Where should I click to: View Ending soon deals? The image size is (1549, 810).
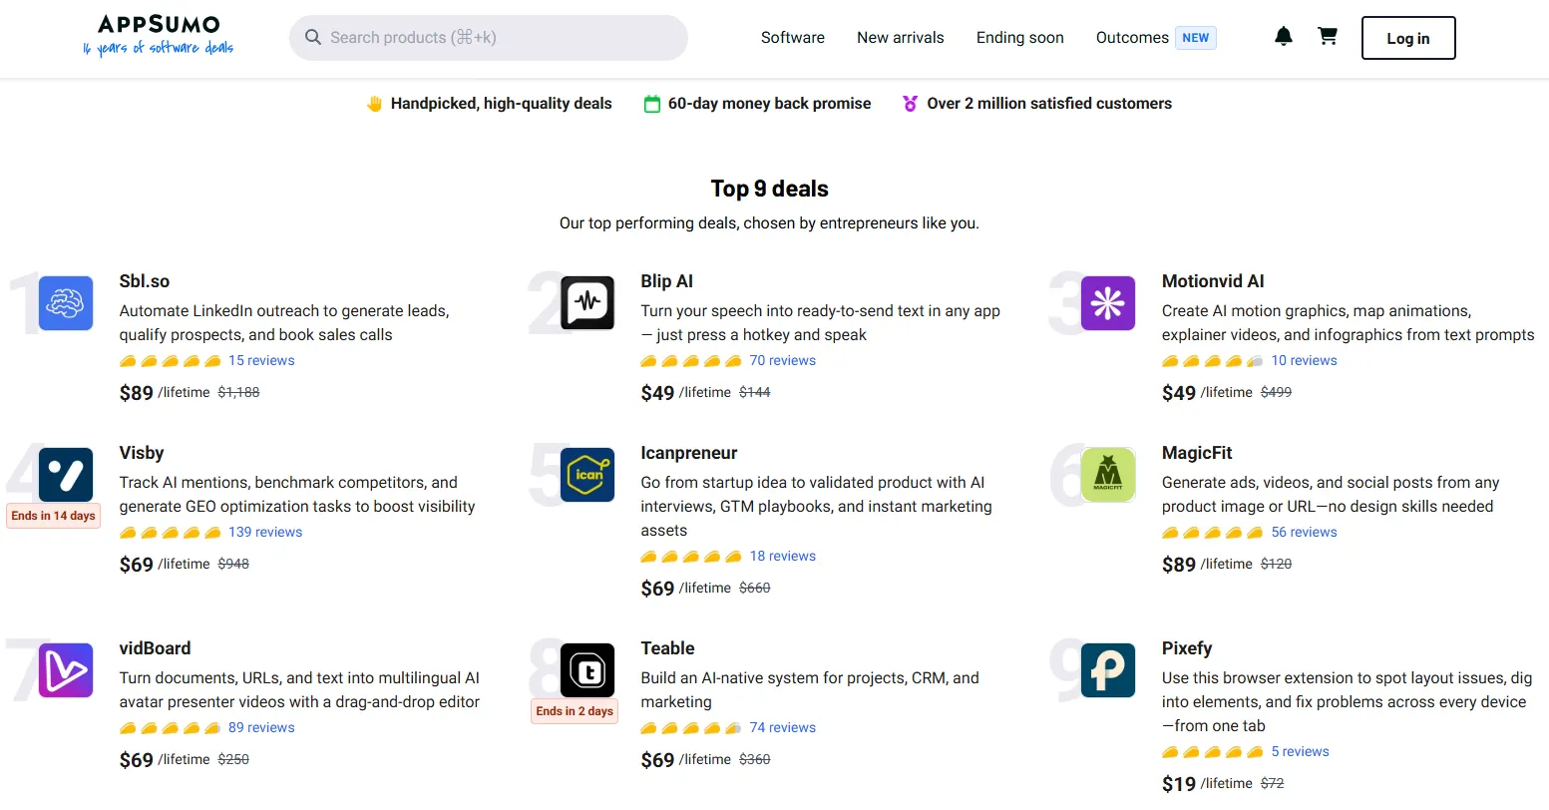coord(1019,37)
